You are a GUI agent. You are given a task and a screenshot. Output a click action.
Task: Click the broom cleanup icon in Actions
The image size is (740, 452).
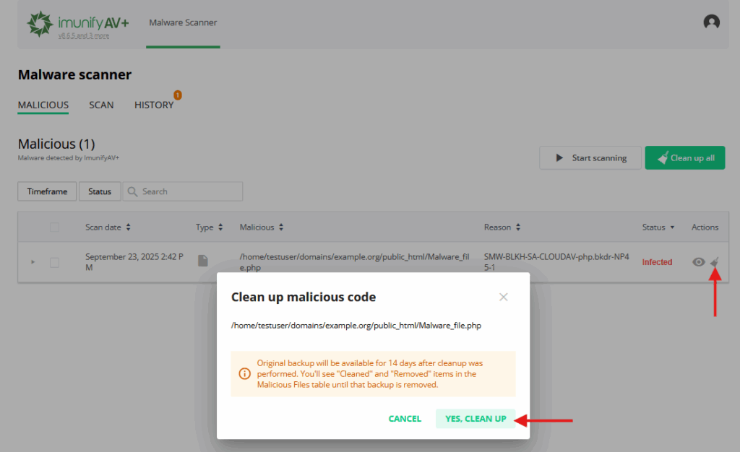pos(715,262)
